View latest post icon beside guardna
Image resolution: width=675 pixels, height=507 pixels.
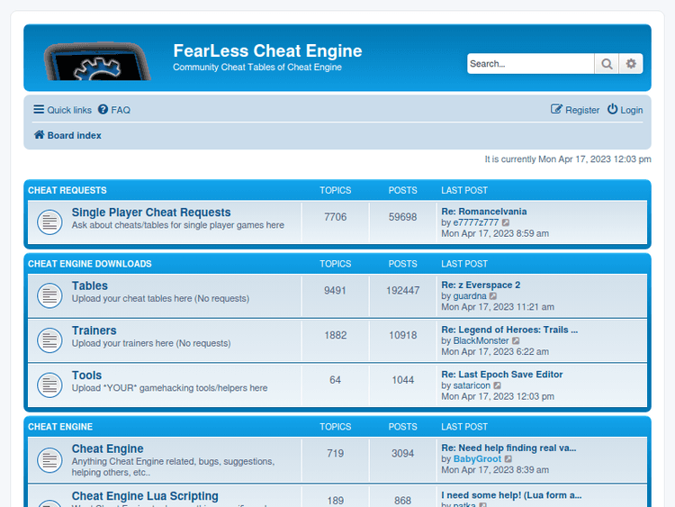pos(493,295)
